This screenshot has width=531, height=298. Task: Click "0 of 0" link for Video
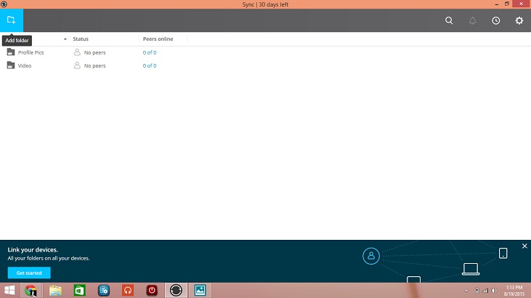tap(149, 65)
